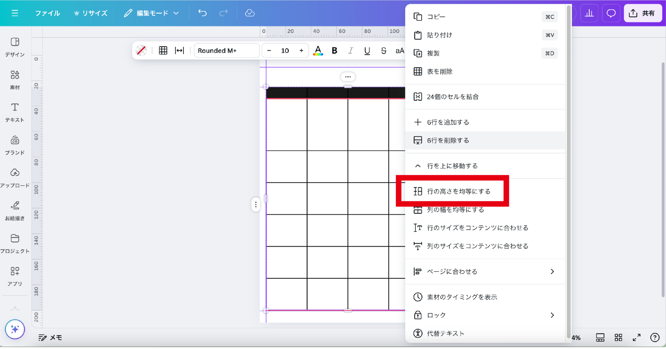The width and height of the screenshot is (666, 349).
Task: Open the text color picker
Action: (x=318, y=51)
